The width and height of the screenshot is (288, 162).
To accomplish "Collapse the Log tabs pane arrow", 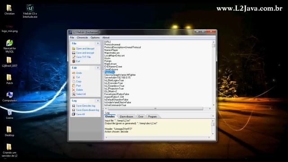I will (213, 116).
